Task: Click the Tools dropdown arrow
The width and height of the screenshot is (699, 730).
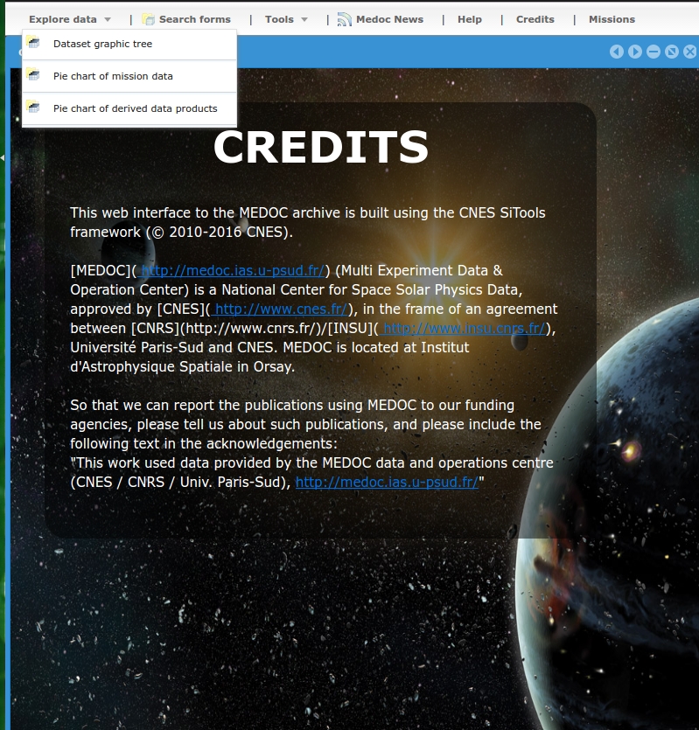Action: pos(304,19)
